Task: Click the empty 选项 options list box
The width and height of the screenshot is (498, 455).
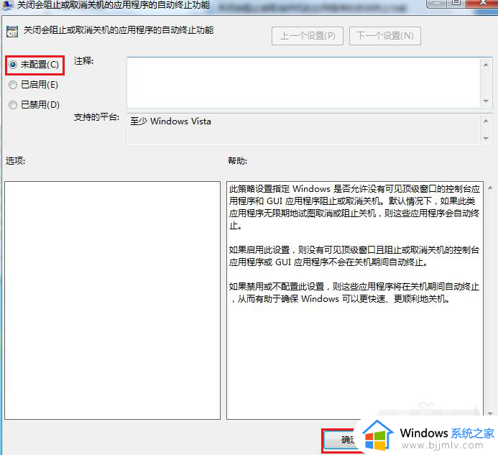Action: click(x=112, y=300)
